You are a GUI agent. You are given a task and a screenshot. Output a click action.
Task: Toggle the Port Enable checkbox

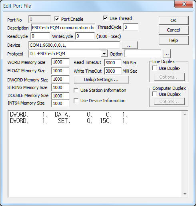[x=57, y=19]
